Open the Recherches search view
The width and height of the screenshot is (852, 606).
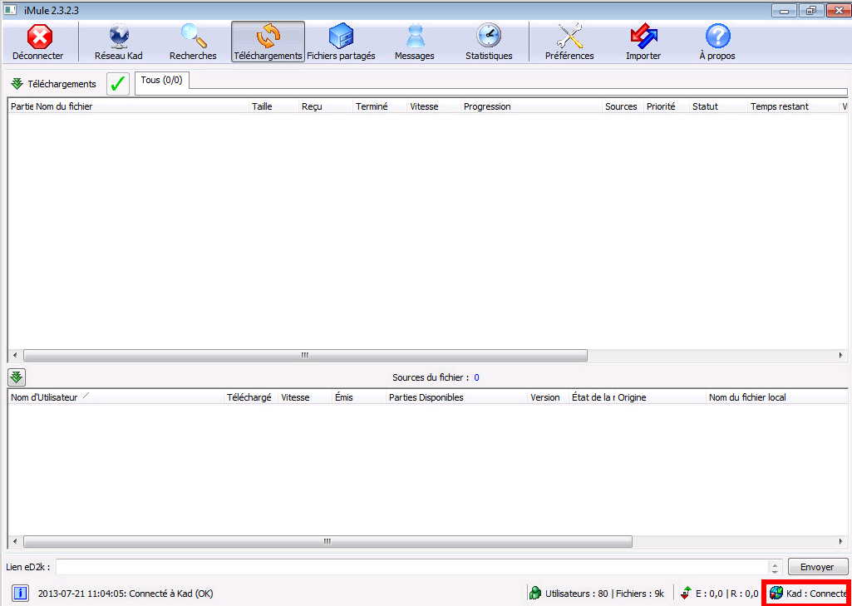[193, 42]
